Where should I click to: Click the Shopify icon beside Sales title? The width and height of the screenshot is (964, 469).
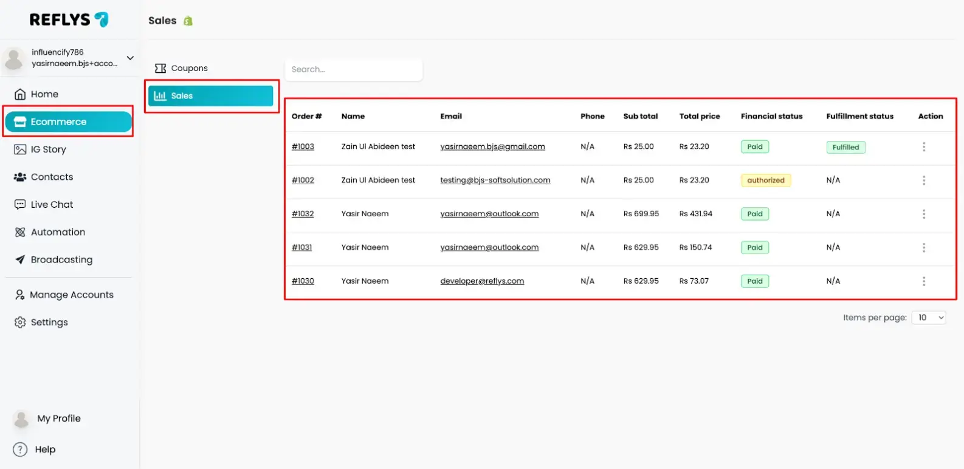click(188, 21)
